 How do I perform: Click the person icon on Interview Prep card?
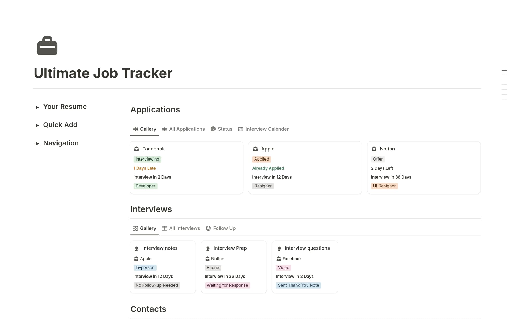click(208, 248)
